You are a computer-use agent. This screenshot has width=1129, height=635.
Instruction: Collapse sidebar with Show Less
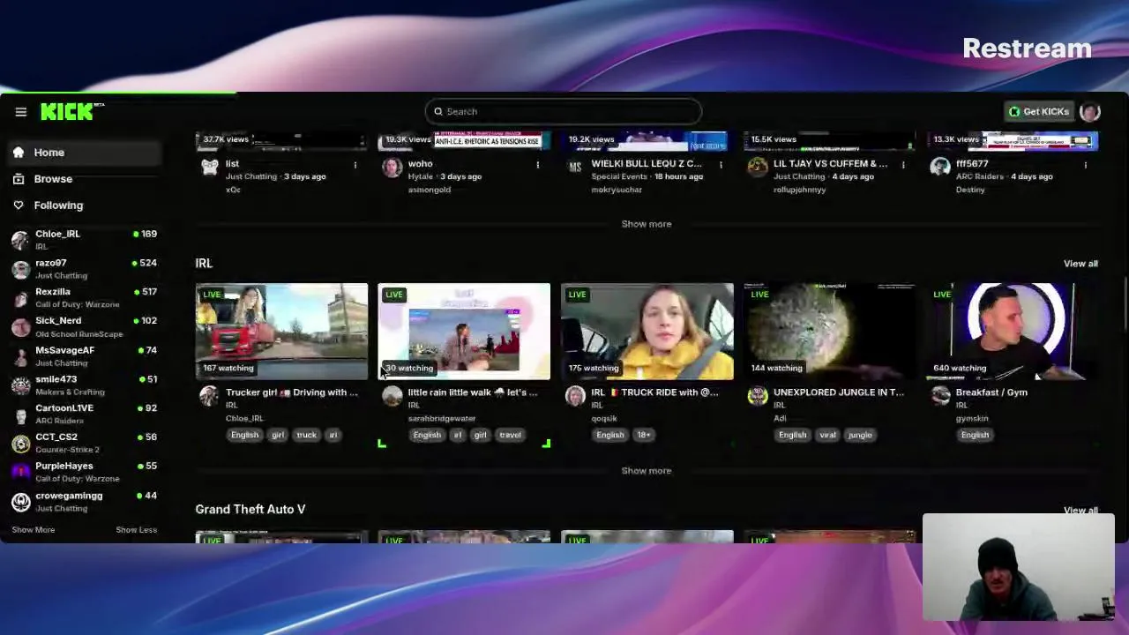[137, 530]
